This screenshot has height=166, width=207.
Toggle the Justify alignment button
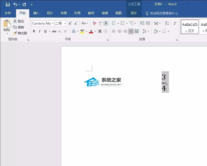(x=131, y=31)
